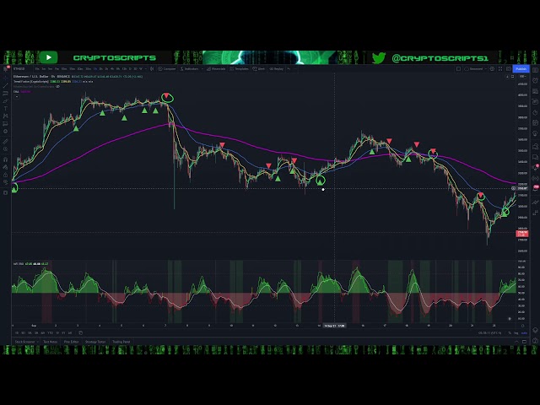Toggle visibility eye of hidden indicator
The width and height of the screenshot is (540, 405).
(58, 86)
